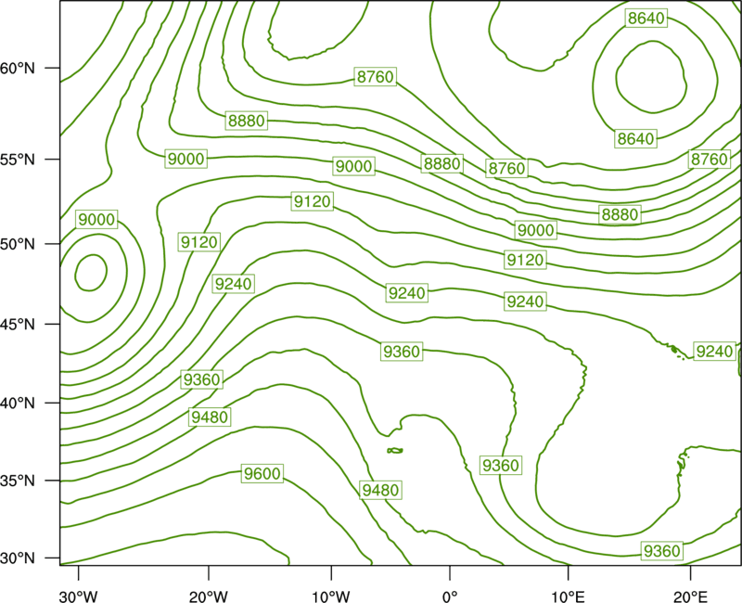Select the 30°N latitude axis label
This screenshot has width=742, height=603.
pyautogui.click(x=18, y=558)
